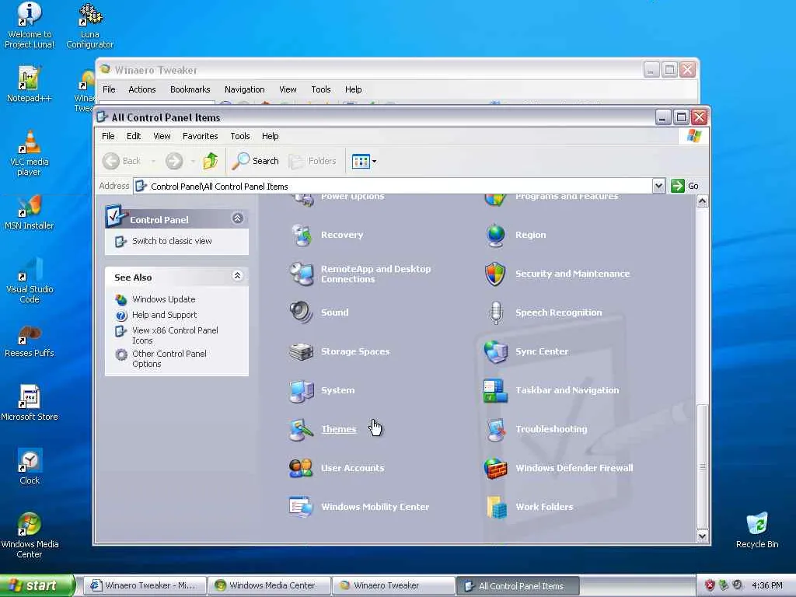Open the Sync Center icon
796x597 pixels.
click(495, 351)
